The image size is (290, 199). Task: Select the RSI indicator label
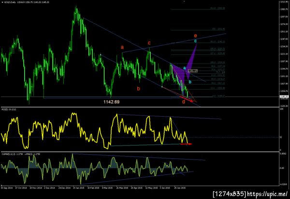[9, 109]
